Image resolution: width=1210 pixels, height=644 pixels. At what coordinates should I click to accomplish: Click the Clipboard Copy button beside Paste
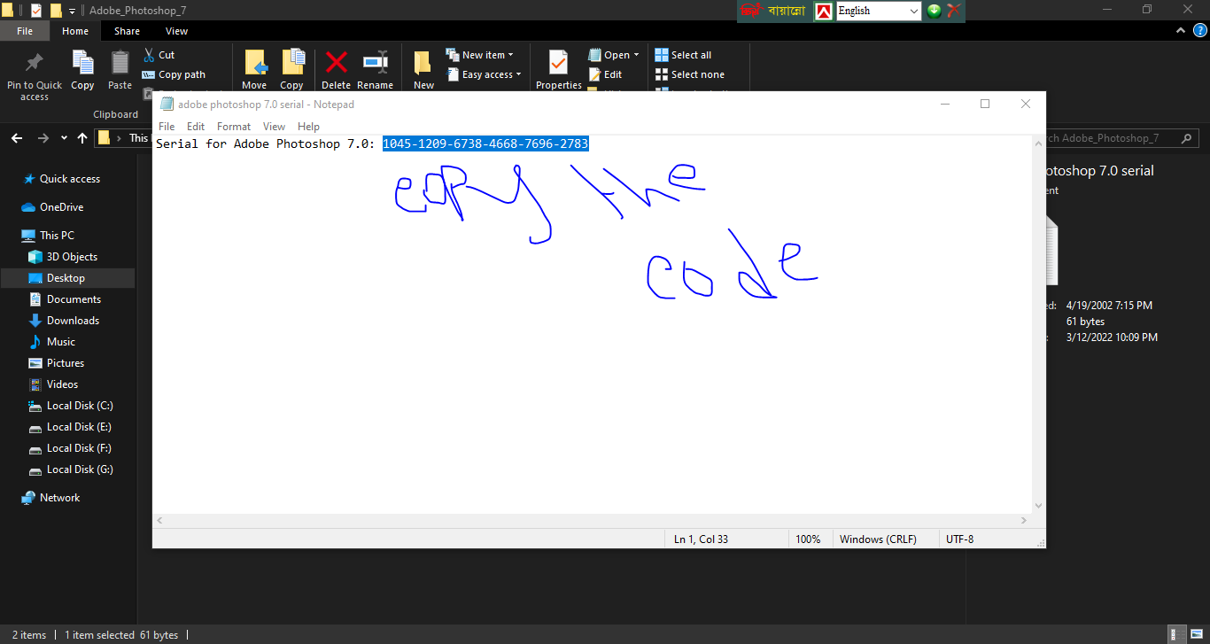[82, 70]
